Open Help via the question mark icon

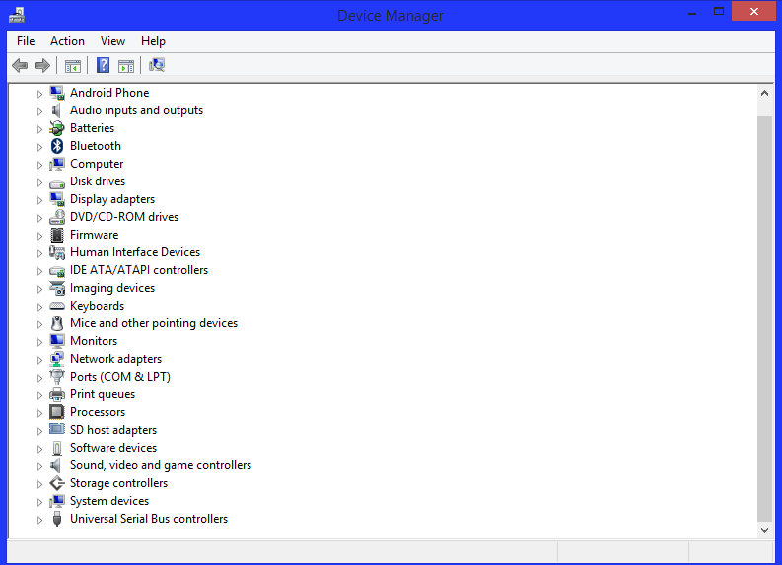(103, 65)
